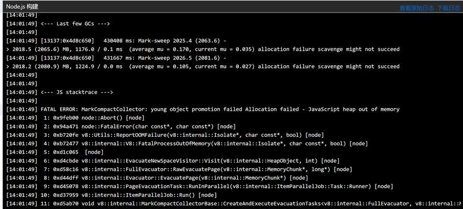Select the PageEvacuationTask::RunInParallel frame line

tap(200, 187)
